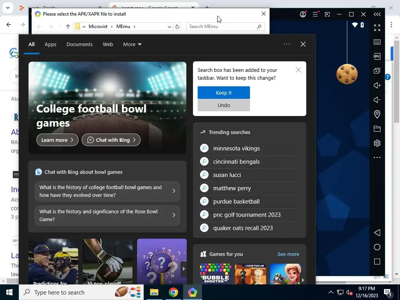Search trending quaker oats recall 2023
Screen dimensions: 400x300
[250, 228]
